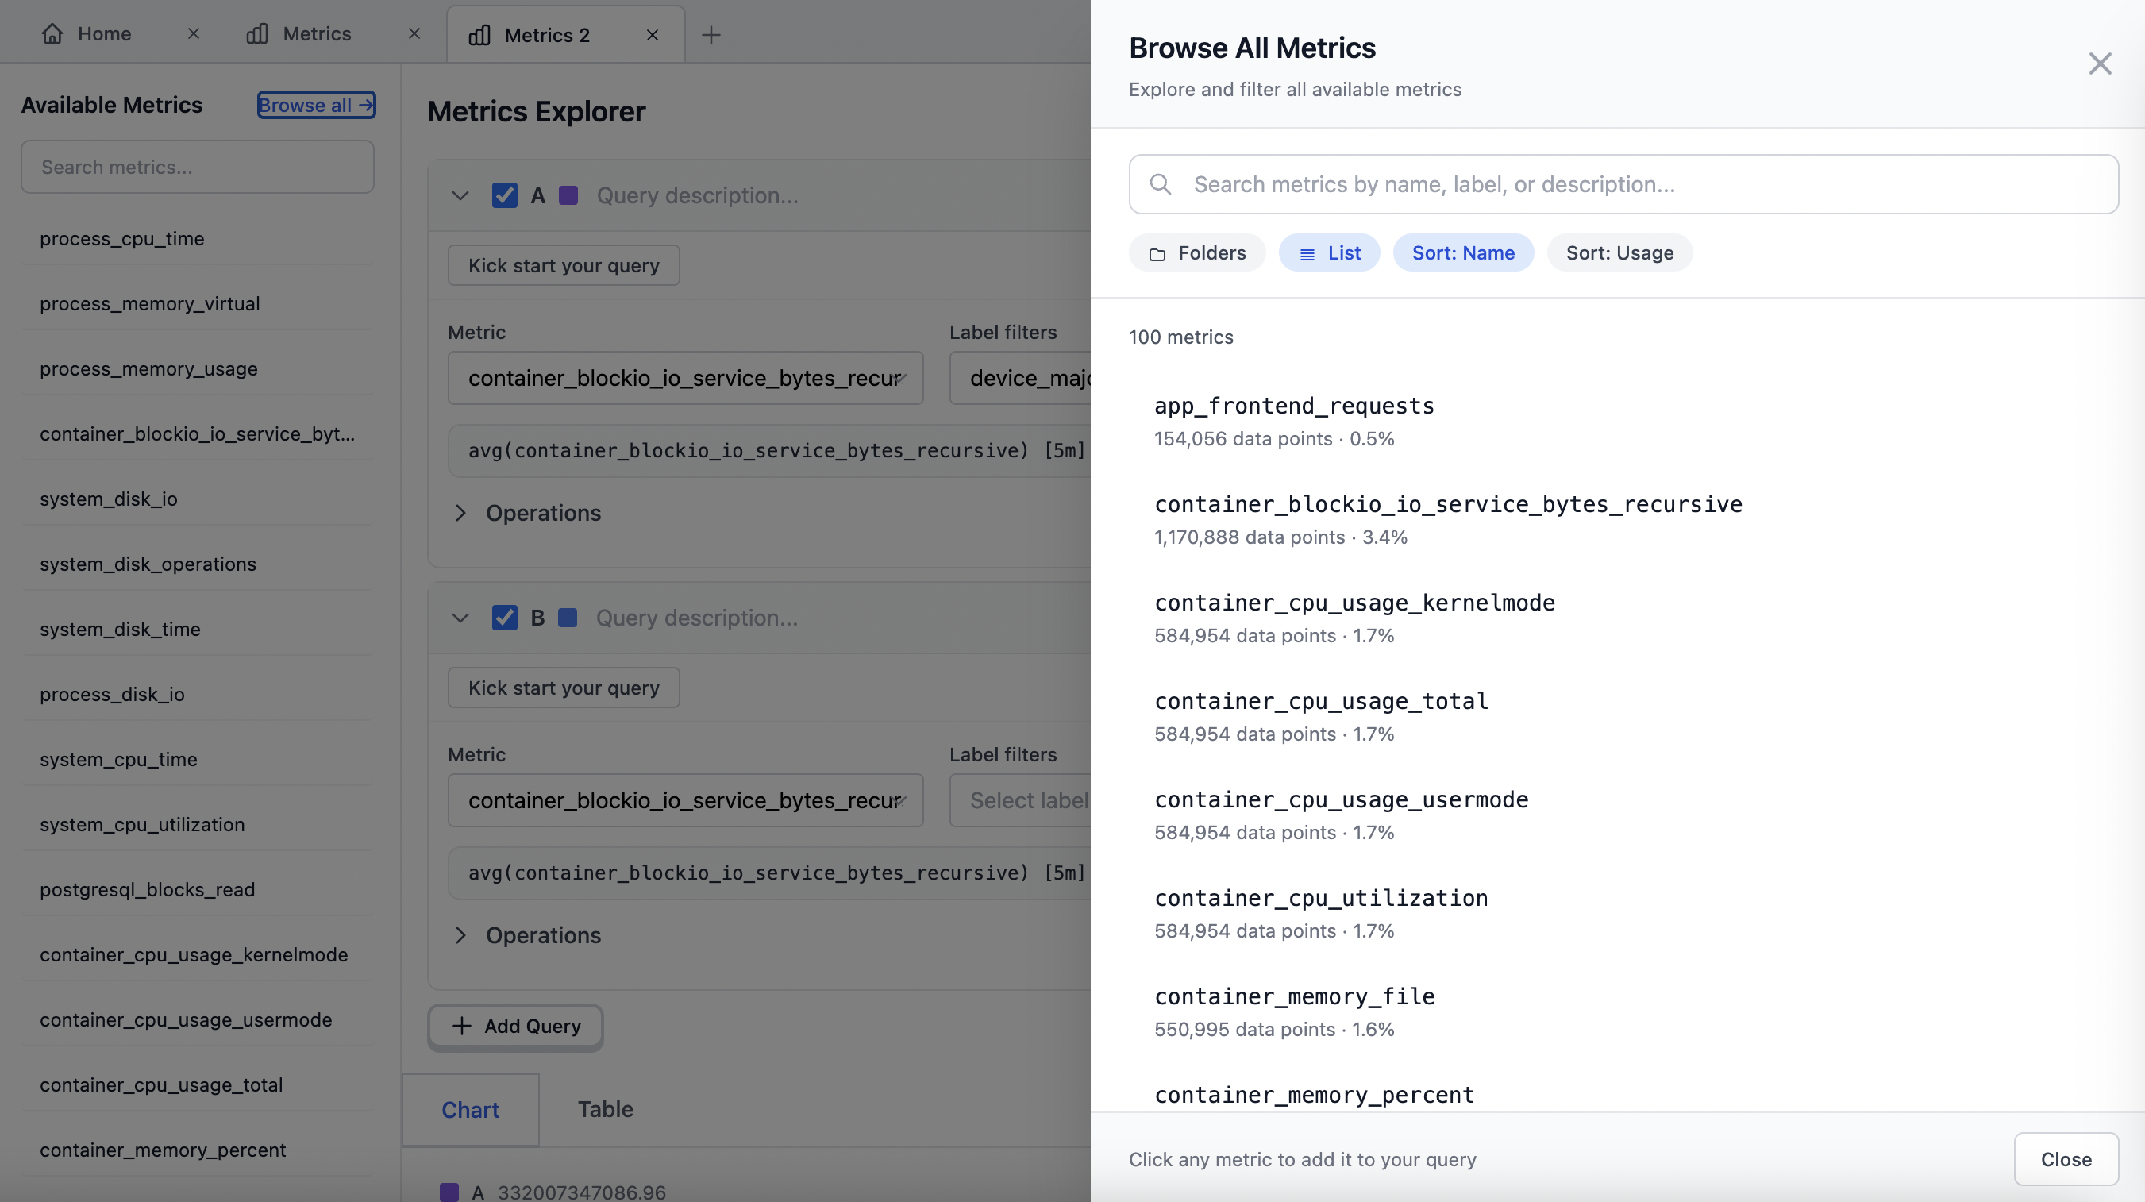Click the purple color swatch next to query A
Screen dimensions: 2145x1202
click(568, 195)
